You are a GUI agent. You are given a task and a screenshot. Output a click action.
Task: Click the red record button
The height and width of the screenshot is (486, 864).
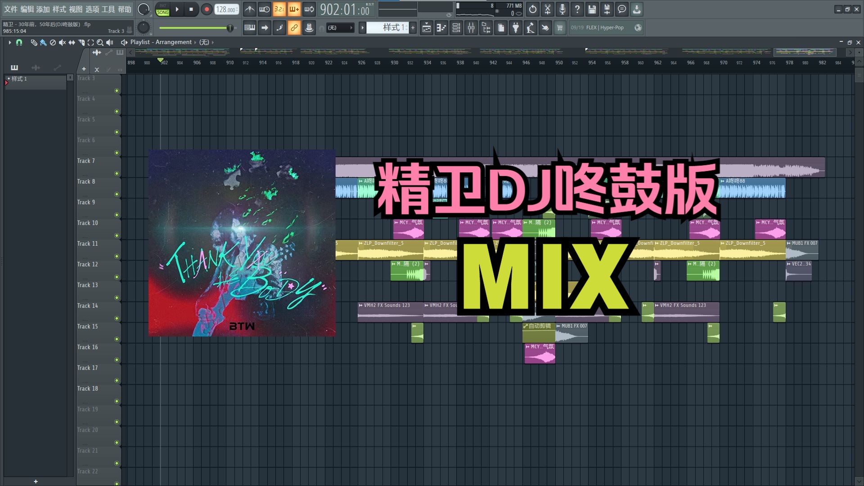pyautogui.click(x=207, y=9)
